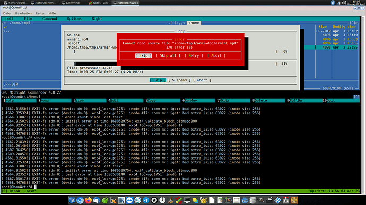Click Abort in the red Error dialog
The height and width of the screenshot is (205, 366).
[216, 55]
